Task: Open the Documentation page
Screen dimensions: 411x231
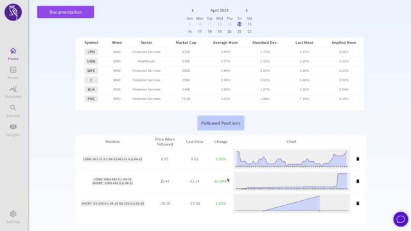Action: click(66, 12)
